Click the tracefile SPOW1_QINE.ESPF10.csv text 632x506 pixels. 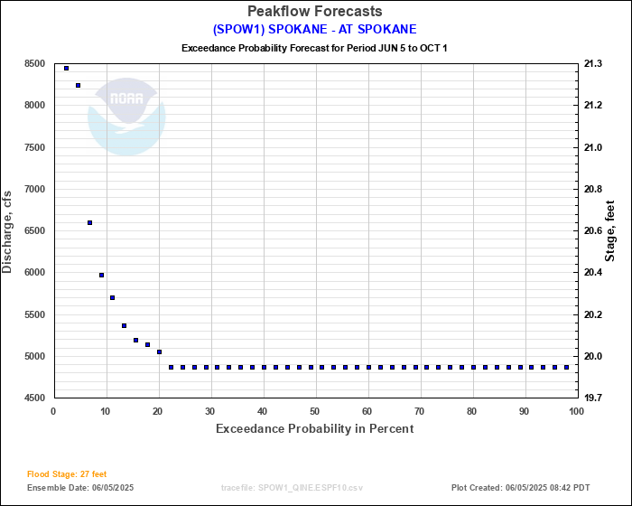click(x=292, y=488)
